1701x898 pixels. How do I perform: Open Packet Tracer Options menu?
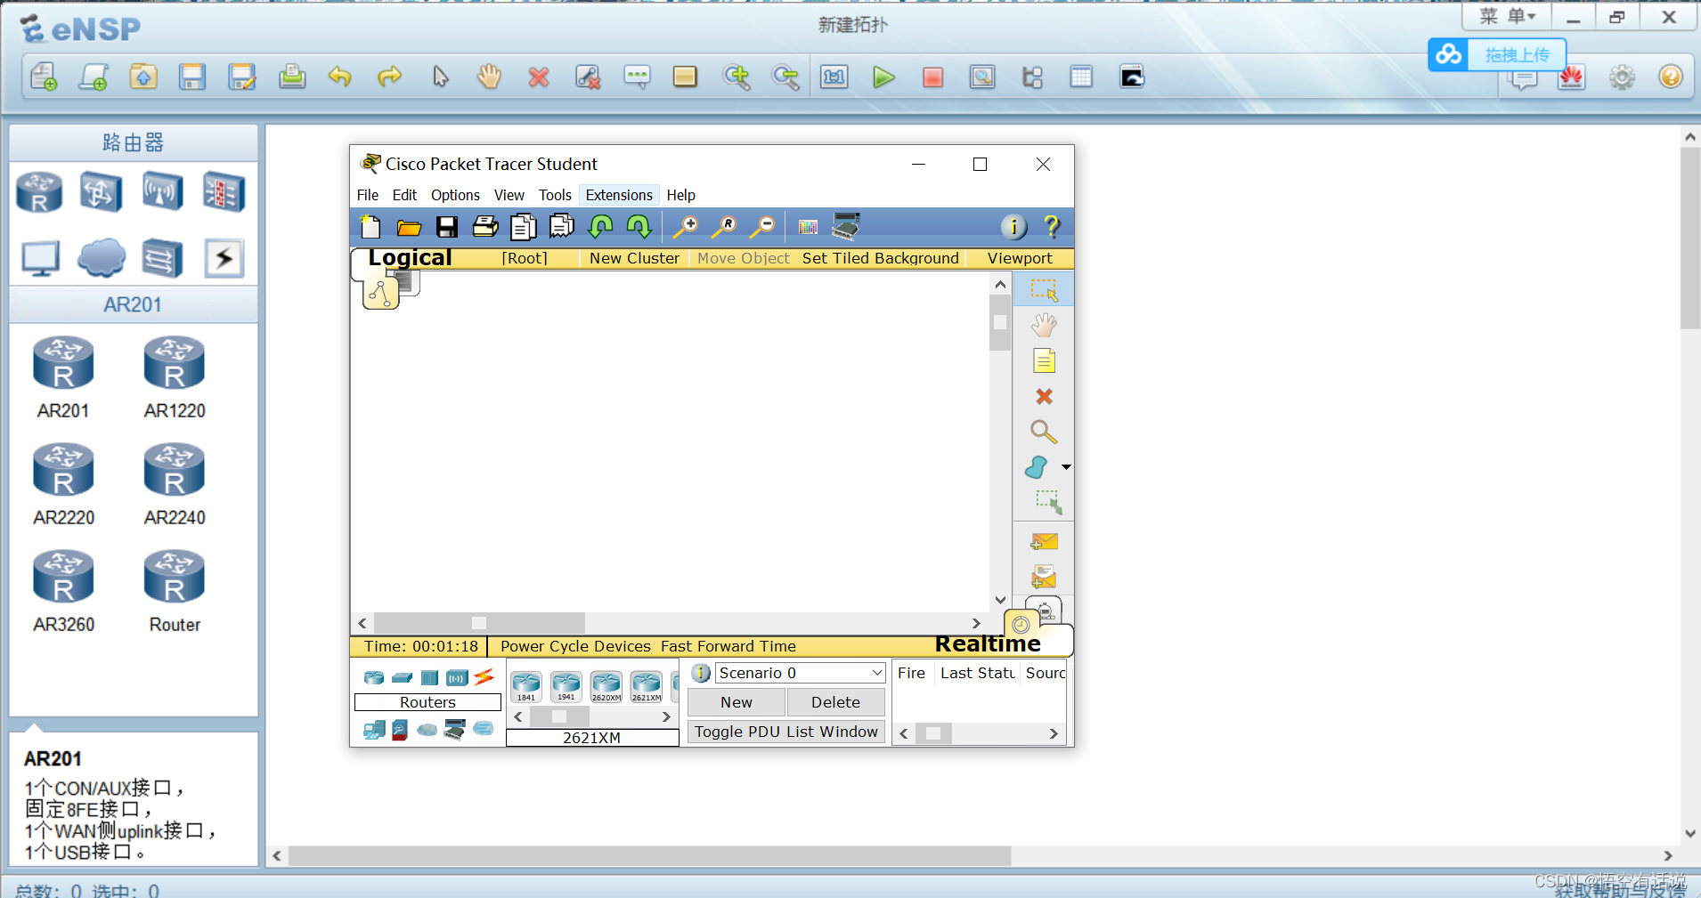[x=455, y=195]
